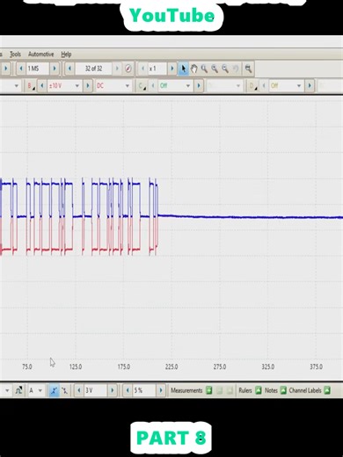Open the Tools menu
The width and height of the screenshot is (343, 457).
coord(15,54)
